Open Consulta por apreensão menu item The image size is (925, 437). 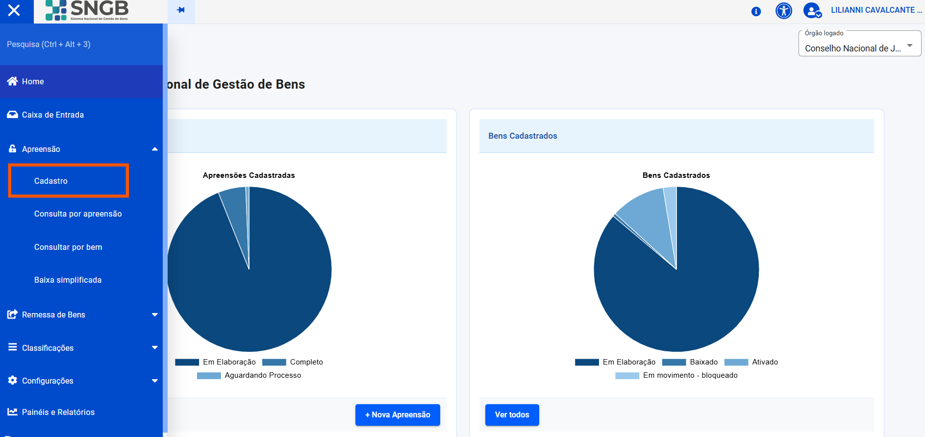click(78, 214)
